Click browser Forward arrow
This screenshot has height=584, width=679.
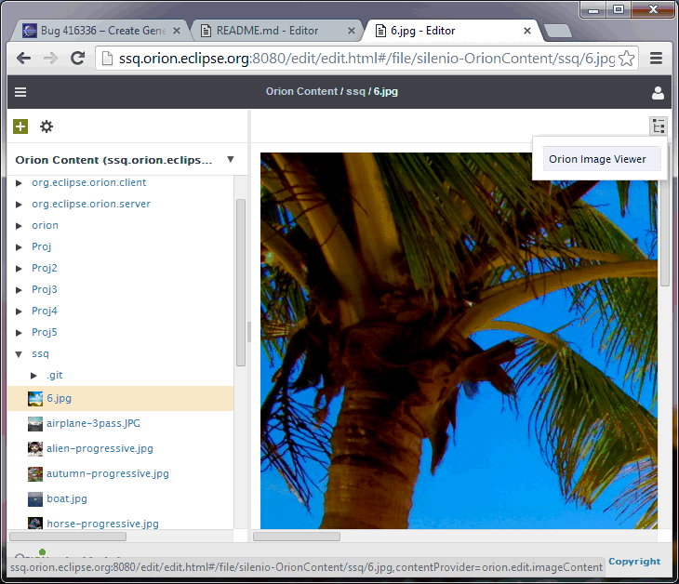[x=50, y=58]
